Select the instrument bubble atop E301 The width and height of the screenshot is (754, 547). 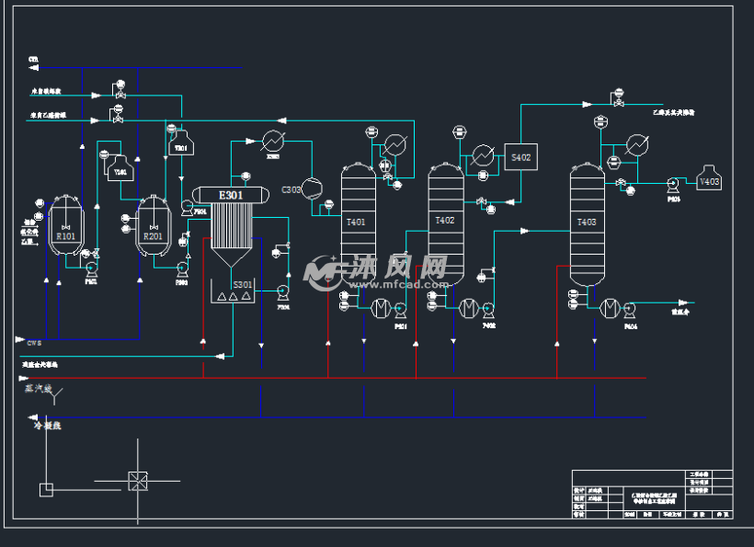pos(246,177)
